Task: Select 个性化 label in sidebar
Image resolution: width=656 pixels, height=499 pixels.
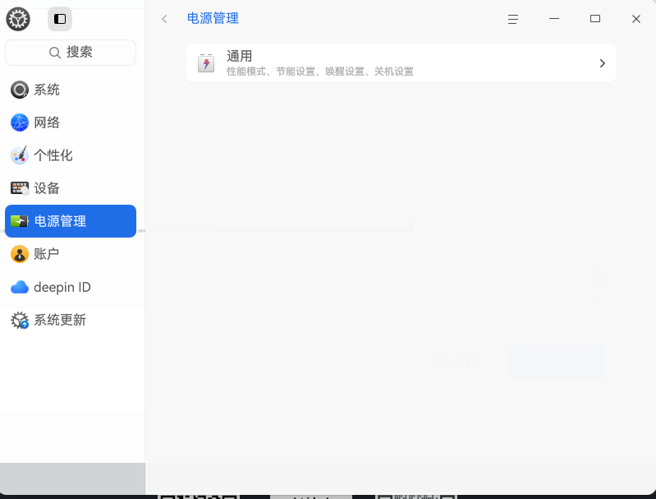Action: click(x=53, y=155)
